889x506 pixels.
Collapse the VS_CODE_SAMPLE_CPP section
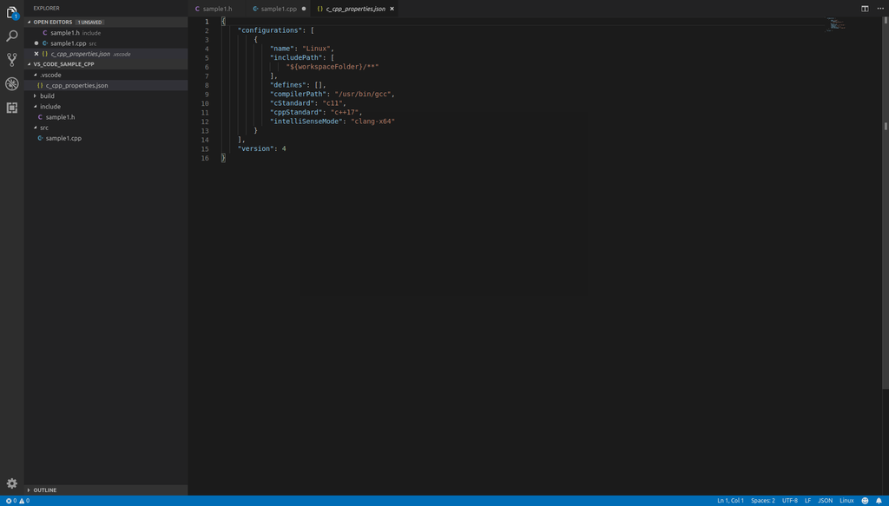tap(105, 64)
